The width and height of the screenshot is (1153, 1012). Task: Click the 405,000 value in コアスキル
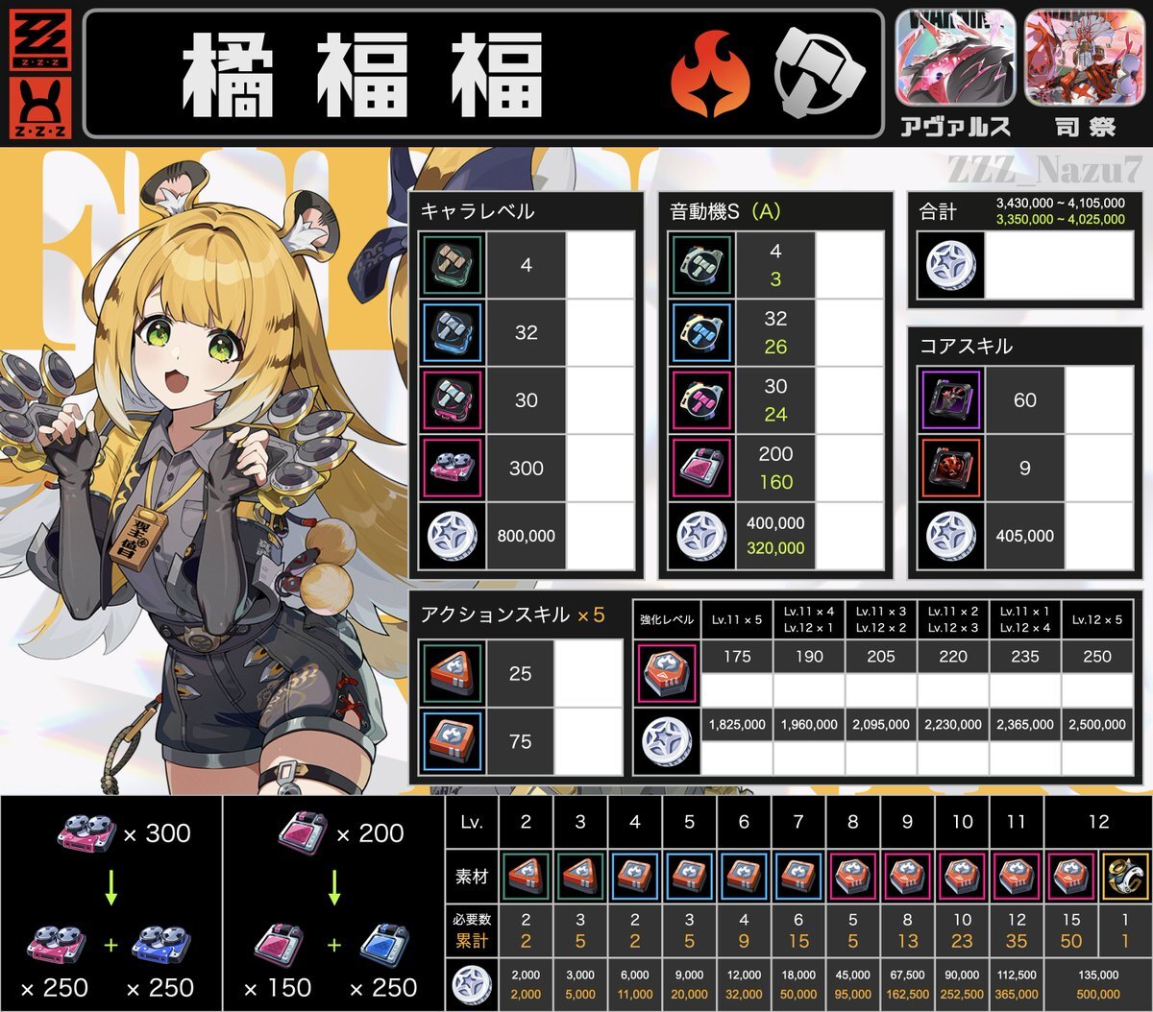click(x=1025, y=536)
